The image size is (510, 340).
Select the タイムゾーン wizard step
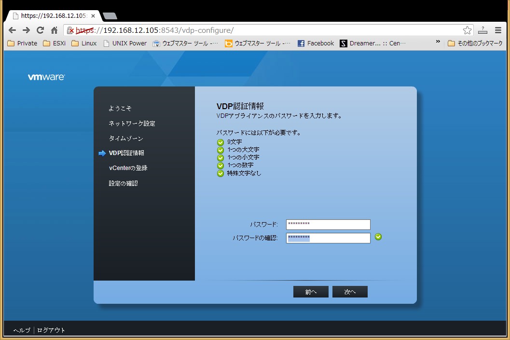click(x=126, y=139)
